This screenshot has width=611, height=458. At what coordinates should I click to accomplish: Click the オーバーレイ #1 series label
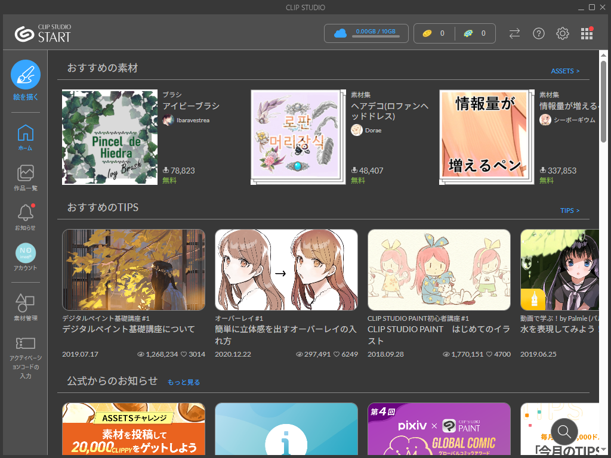pyautogui.click(x=239, y=318)
